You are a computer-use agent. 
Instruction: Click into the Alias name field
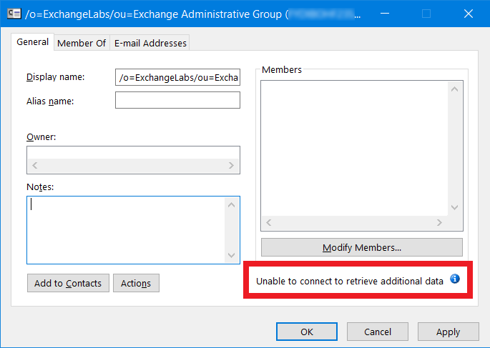177,100
